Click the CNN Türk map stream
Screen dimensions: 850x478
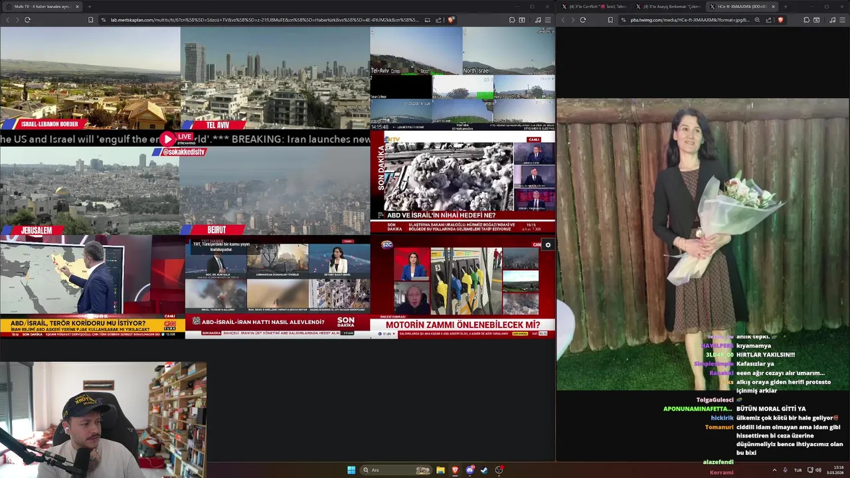point(92,287)
